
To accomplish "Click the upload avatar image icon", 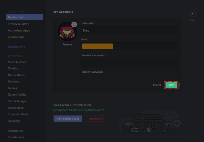I will coord(74,24).
